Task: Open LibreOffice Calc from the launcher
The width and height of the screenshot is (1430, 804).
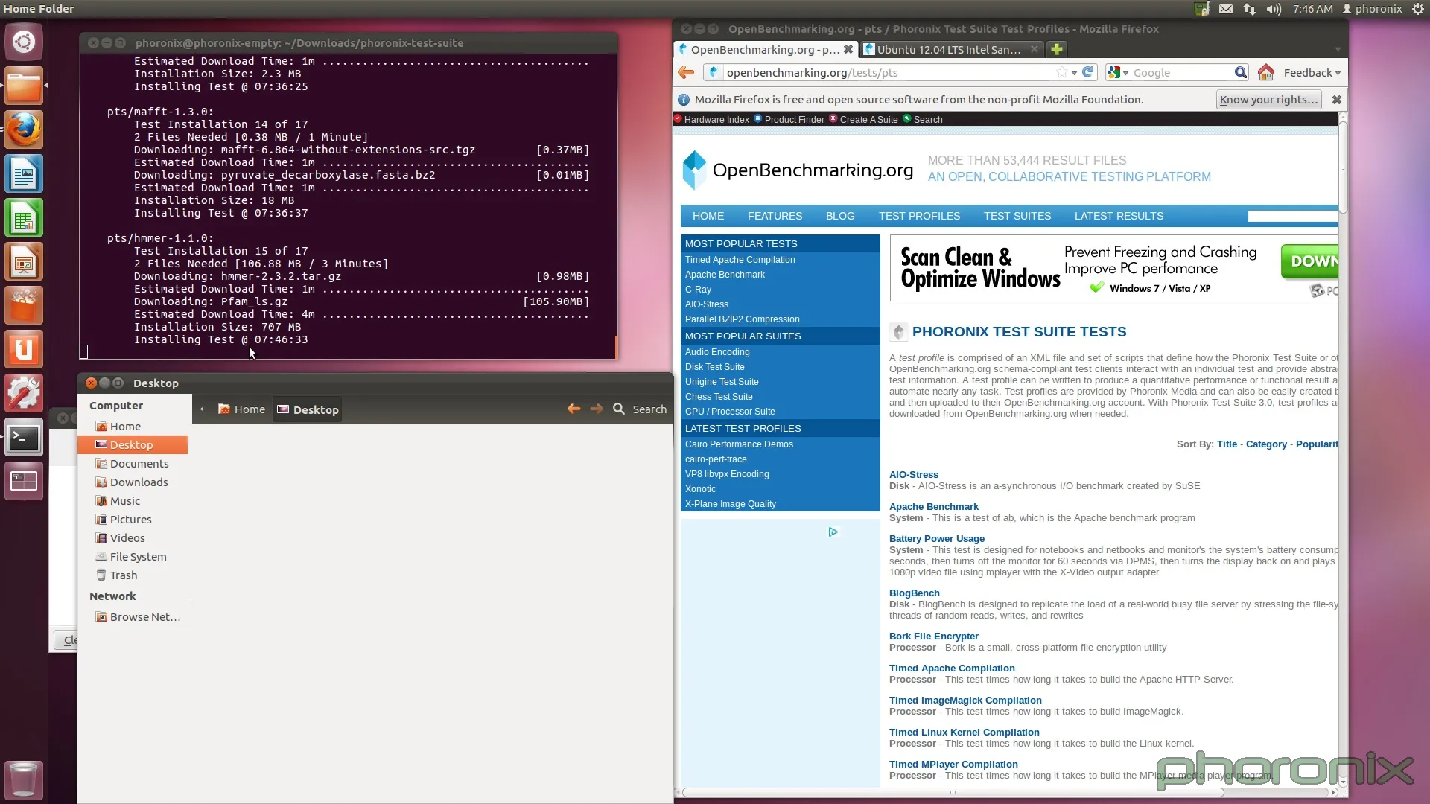Action: click(x=24, y=217)
